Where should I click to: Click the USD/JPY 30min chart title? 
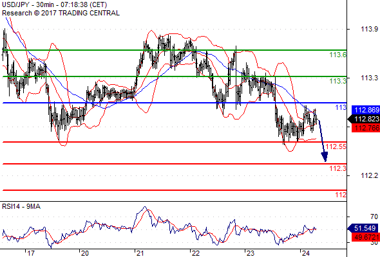55,4
